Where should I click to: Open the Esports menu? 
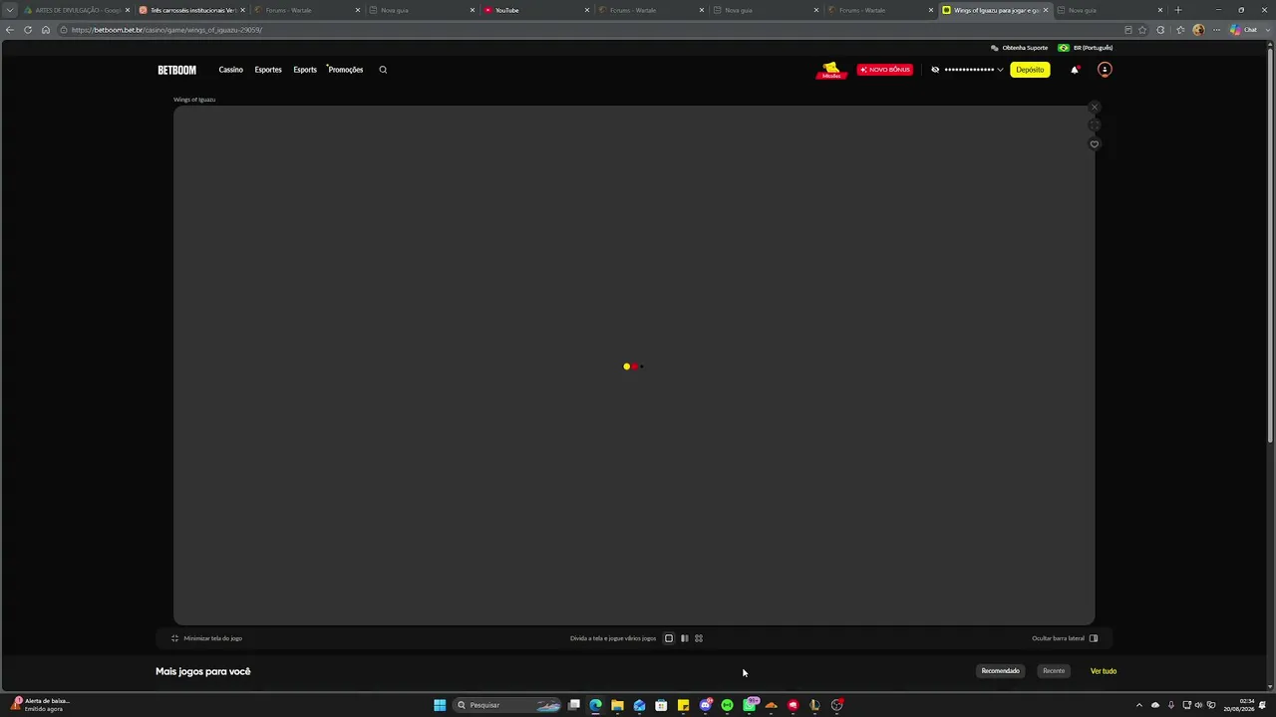click(x=305, y=70)
